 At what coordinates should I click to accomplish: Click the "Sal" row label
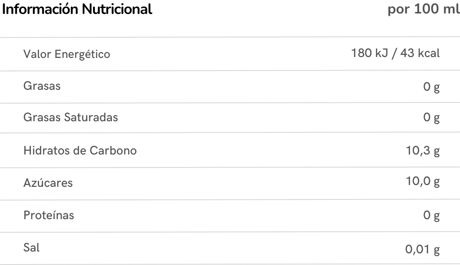[x=31, y=247]
